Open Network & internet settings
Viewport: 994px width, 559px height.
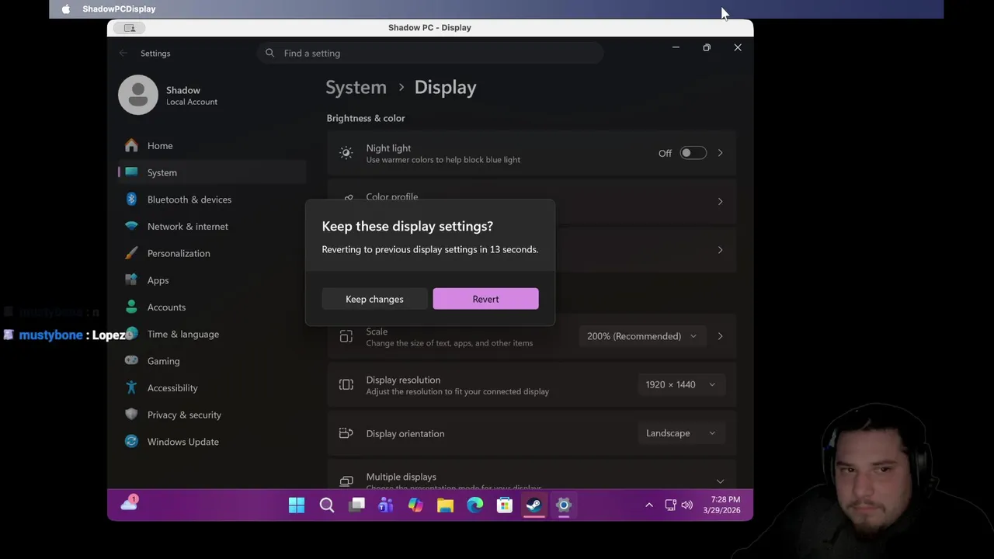pos(212,227)
